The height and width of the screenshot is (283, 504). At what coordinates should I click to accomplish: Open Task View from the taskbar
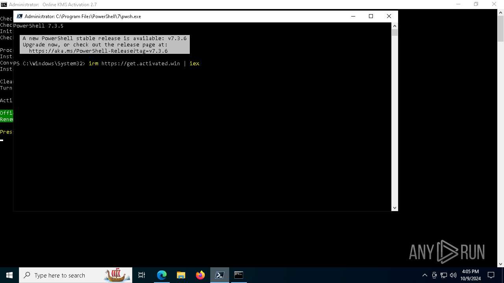[x=142, y=275]
